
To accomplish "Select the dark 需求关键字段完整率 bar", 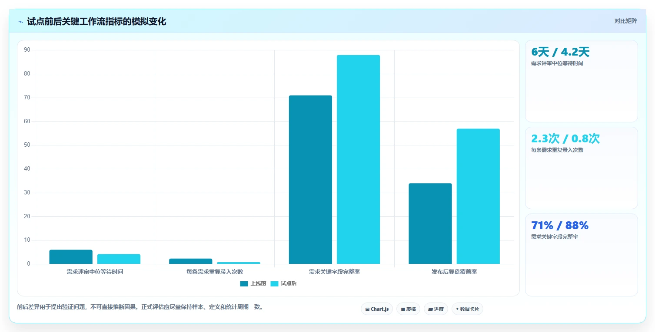I will pos(310,180).
